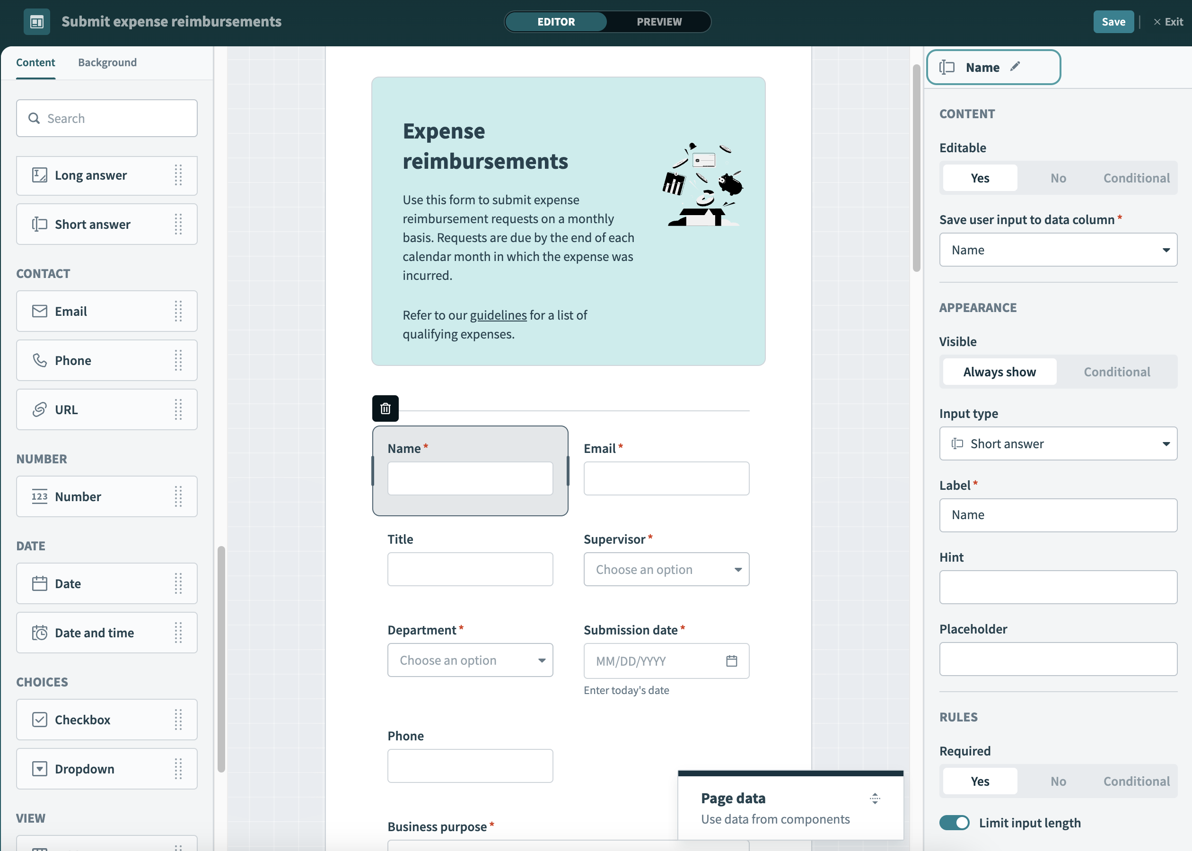Click the Date and time component icon

point(40,633)
